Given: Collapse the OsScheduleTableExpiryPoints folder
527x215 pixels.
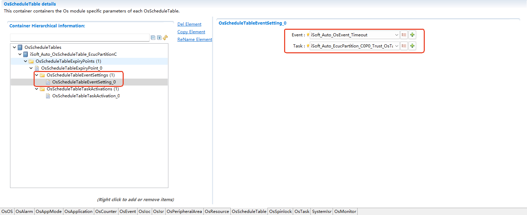Looking at the screenshot, I should (x=26, y=61).
